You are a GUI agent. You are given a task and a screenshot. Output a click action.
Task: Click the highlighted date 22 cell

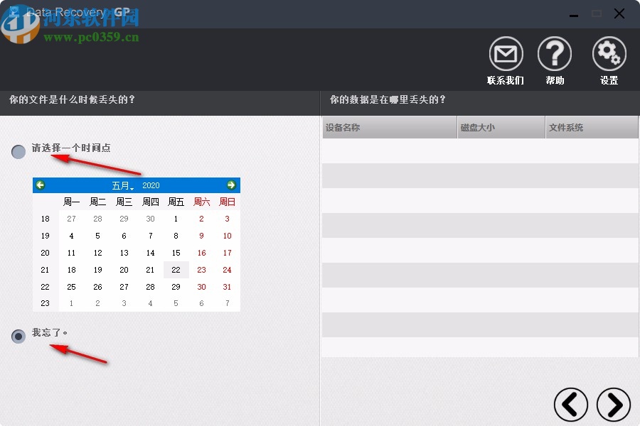click(x=176, y=270)
